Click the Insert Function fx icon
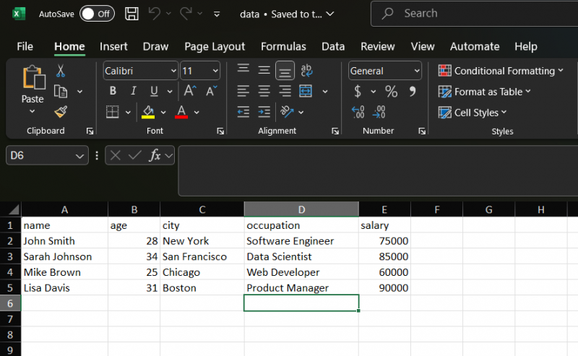This screenshot has height=356, width=578. click(x=154, y=155)
